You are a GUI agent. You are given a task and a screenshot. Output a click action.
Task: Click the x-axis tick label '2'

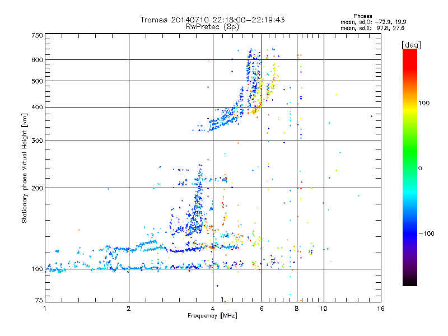(129, 309)
